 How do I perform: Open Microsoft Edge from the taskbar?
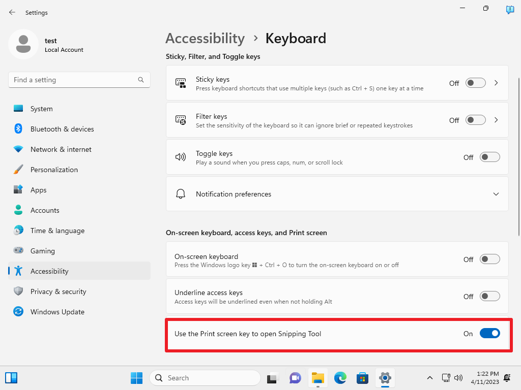coord(340,378)
